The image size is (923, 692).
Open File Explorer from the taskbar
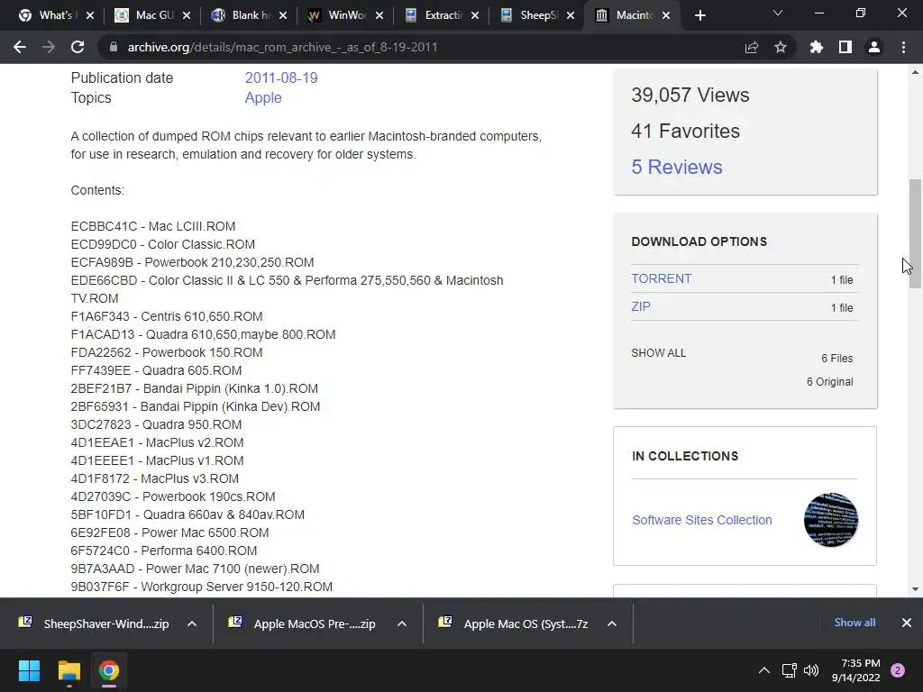tap(69, 670)
